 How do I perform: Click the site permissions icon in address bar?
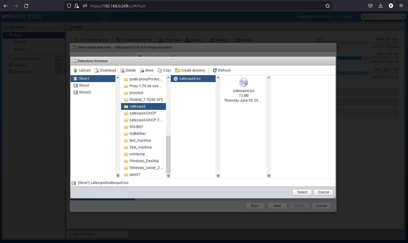tap(85, 6)
